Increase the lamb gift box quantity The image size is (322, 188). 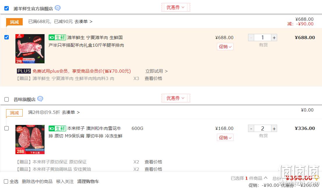point(274,38)
